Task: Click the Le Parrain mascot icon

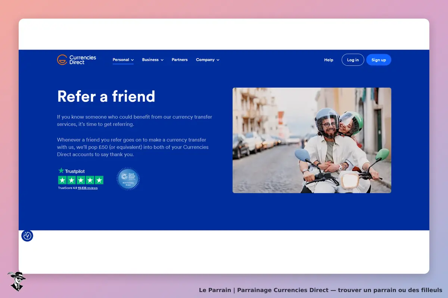Action: (x=16, y=281)
